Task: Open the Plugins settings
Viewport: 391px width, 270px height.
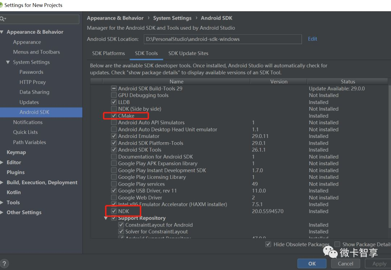Action: (16, 172)
